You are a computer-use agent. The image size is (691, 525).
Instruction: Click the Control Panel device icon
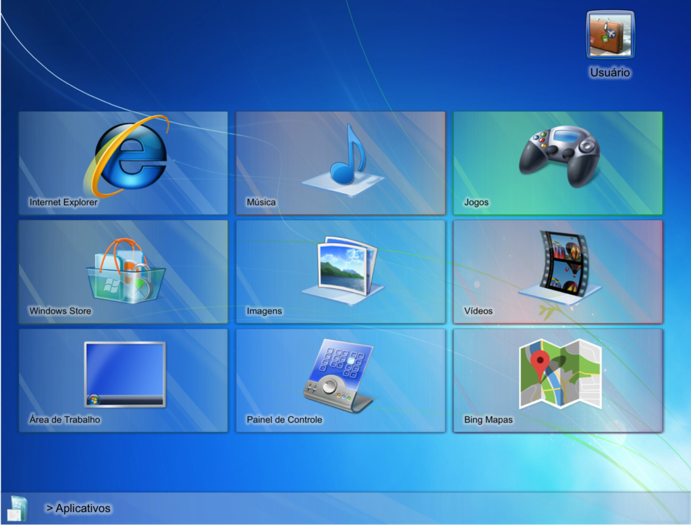339,375
